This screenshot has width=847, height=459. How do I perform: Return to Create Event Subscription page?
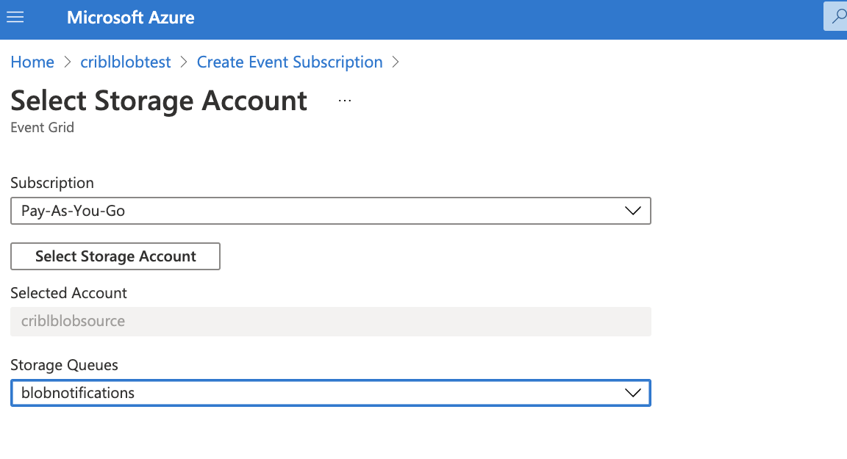coord(289,62)
